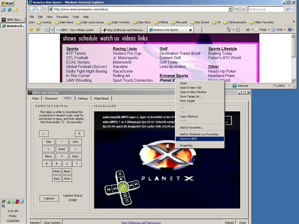The image size is (299, 224).
Task: Expand the address bar URL dropdown
Action: (x=230, y=9)
